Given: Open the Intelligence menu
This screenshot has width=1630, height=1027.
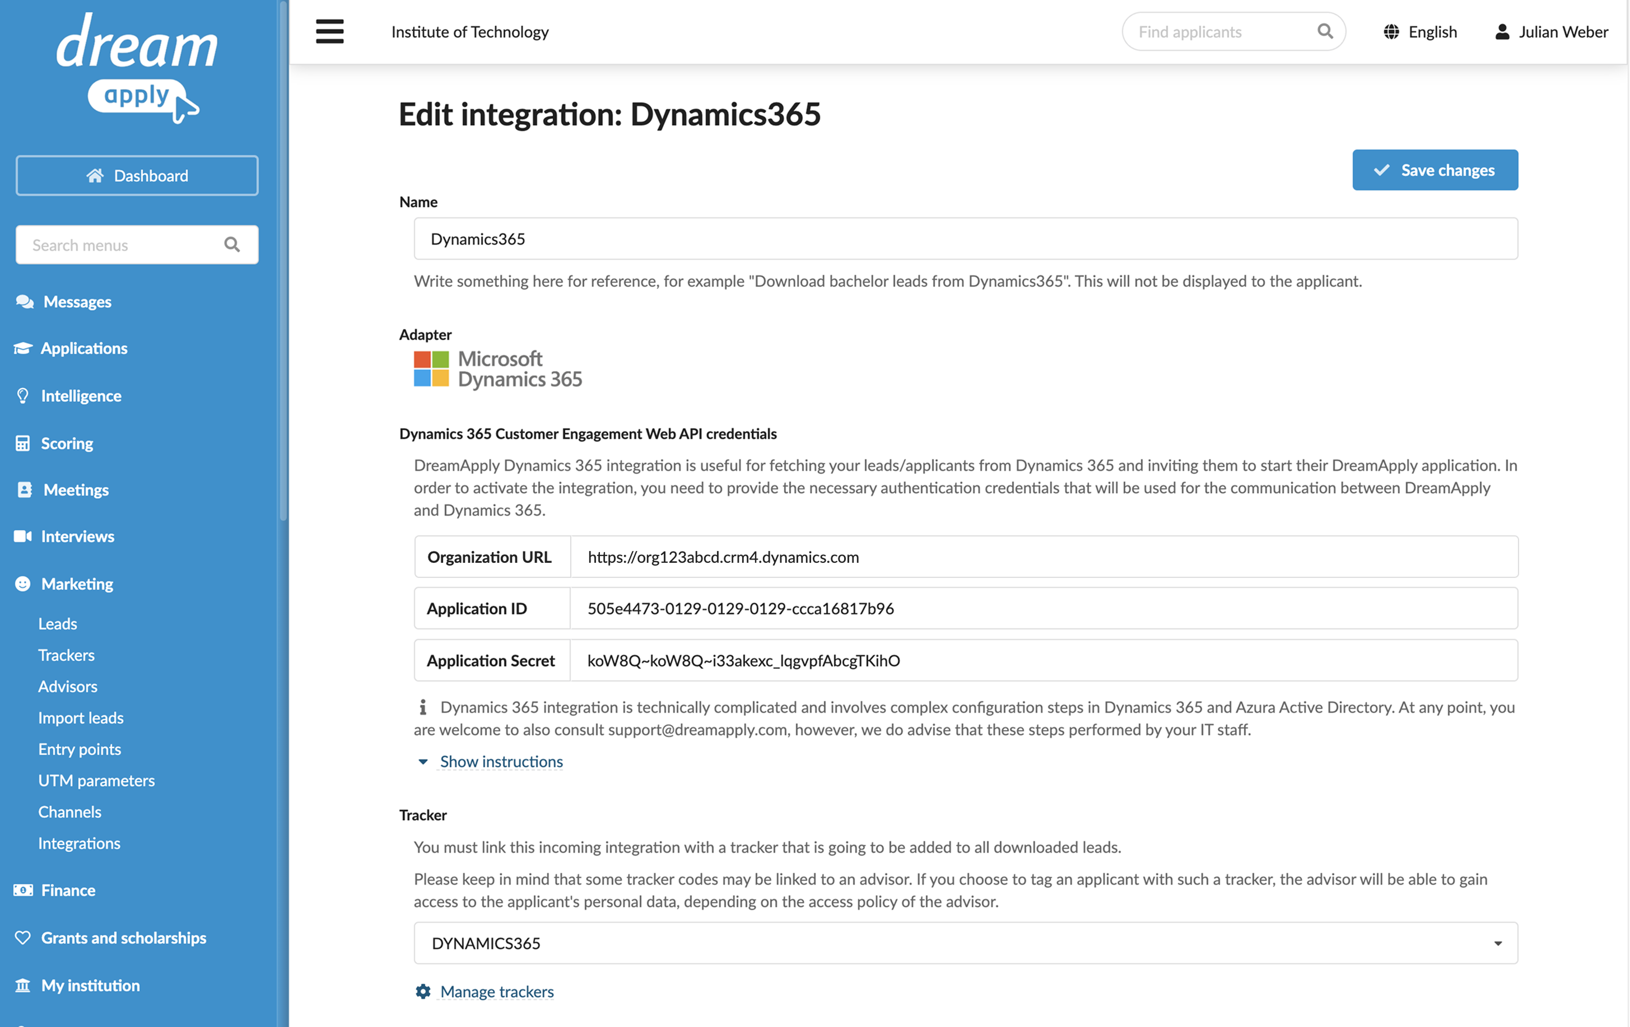Looking at the screenshot, I should (x=81, y=396).
